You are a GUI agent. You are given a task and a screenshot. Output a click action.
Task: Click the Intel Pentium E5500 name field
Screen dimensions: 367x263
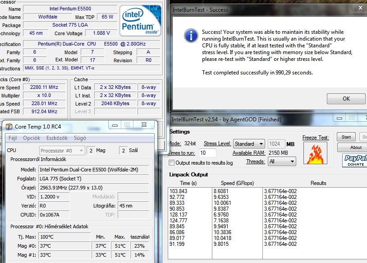[70, 9]
